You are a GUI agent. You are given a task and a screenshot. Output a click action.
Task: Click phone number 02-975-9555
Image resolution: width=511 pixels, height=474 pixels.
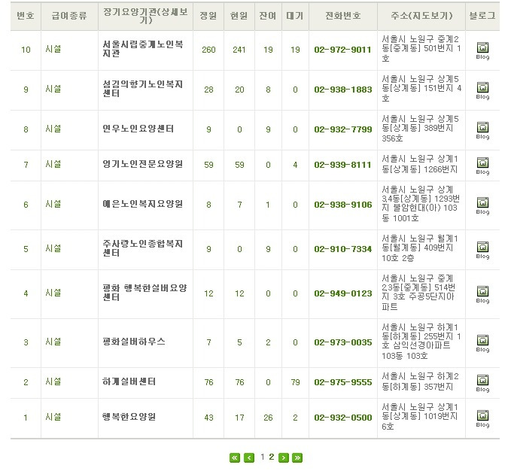point(343,382)
